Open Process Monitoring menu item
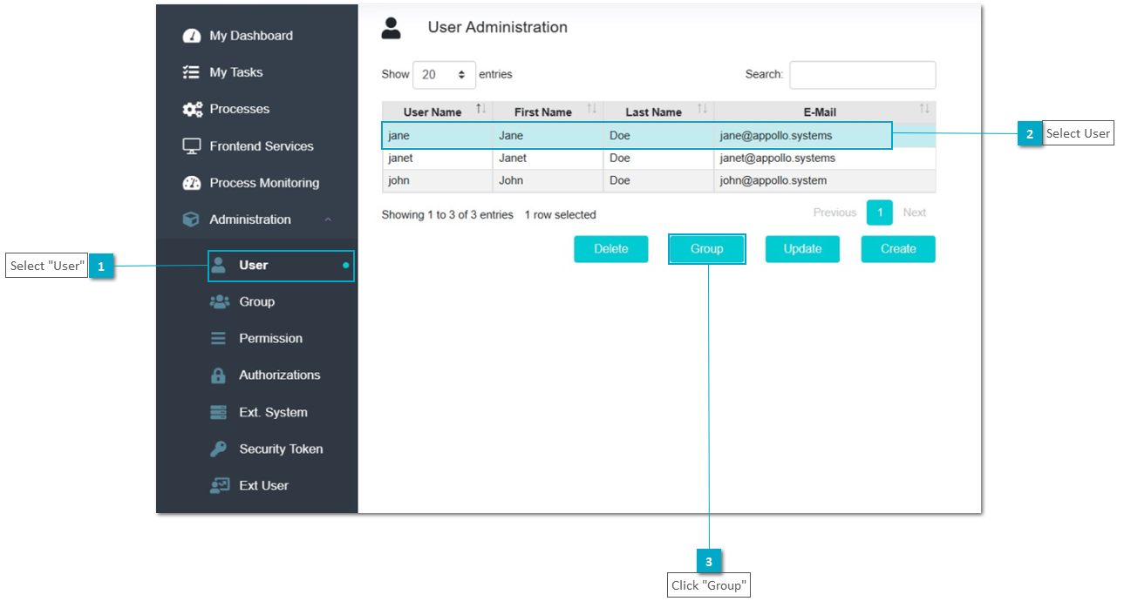 point(264,183)
